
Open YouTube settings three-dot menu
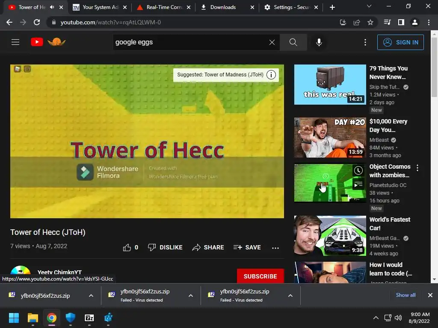coord(365,42)
